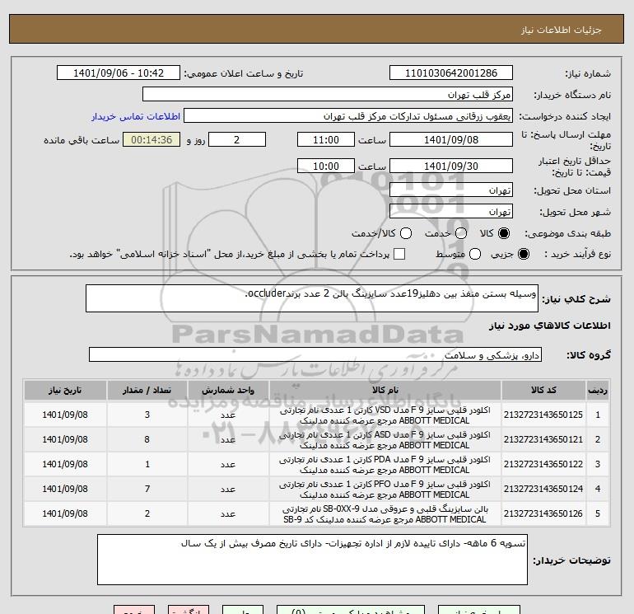634x614 pixels.
Task: Click the جزئیات اطلاعات نیاز page header
Action: click(562, 30)
